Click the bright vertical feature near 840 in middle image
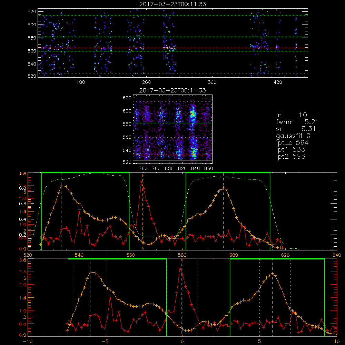The height and width of the screenshot is (345, 345). coord(193,132)
